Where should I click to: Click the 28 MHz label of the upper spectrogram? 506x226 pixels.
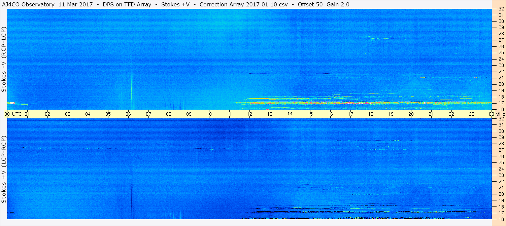pos(501,34)
